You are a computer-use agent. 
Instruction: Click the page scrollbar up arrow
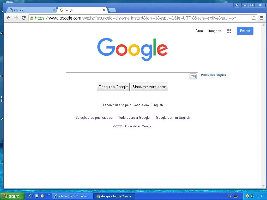pyautogui.click(x=263, y=25)
